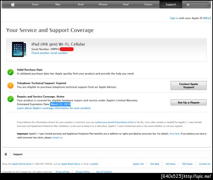Click green check beside Repairs and Service Coverage
Screen dimensions: 213x180
click(10, 99)
